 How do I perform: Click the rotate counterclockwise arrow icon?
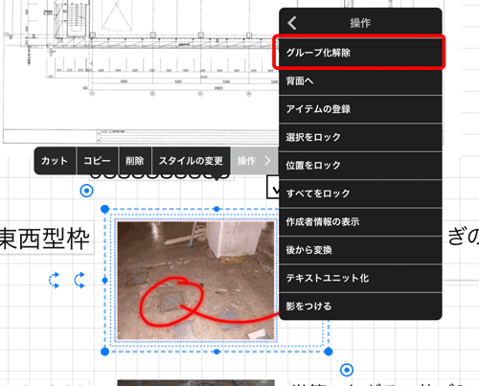(x=55, y=281)
